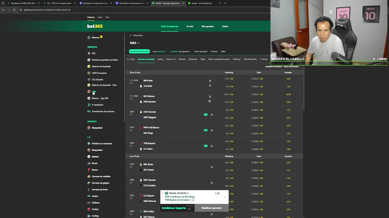Open Extra in the top product bar
Screen dimensions: 389x218
[x=107, y=17]
